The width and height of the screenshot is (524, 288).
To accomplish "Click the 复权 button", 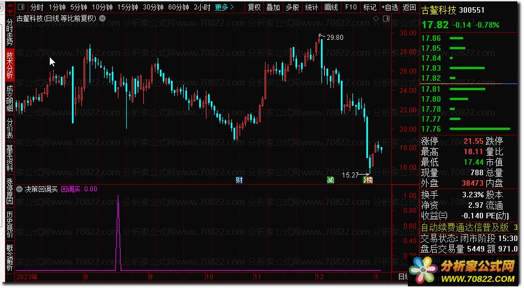I will tap(254, 7).
